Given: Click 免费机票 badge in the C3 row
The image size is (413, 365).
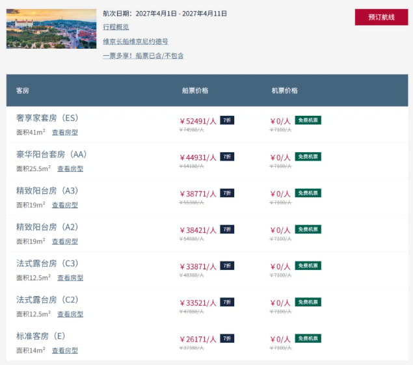Looking at the screenshot, I should point(308,265).
